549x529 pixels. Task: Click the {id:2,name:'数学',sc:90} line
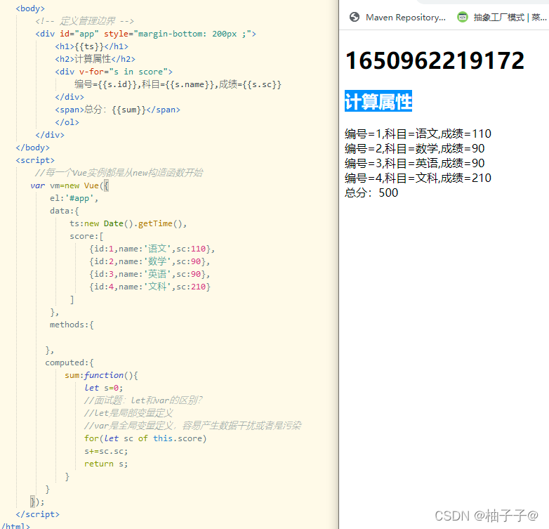coord(150,261)
